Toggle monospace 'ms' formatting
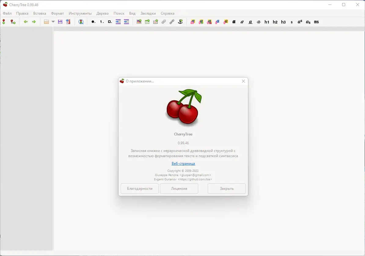 (316, 22)
